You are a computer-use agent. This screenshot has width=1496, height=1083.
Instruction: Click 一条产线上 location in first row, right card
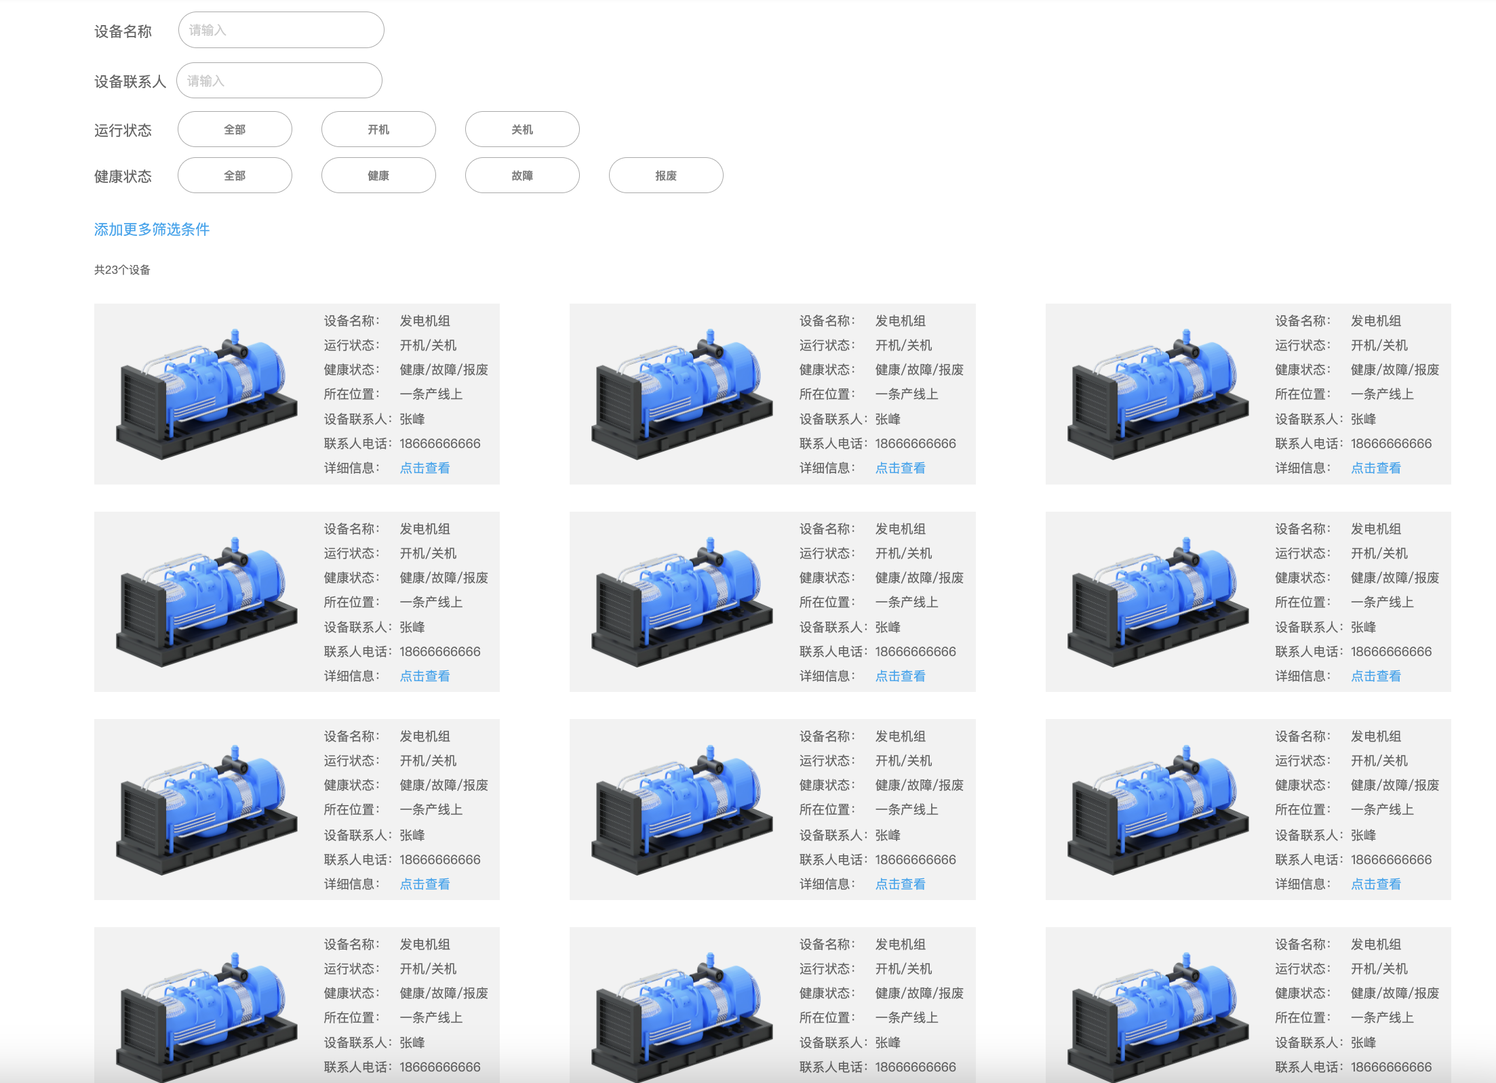1382,394
